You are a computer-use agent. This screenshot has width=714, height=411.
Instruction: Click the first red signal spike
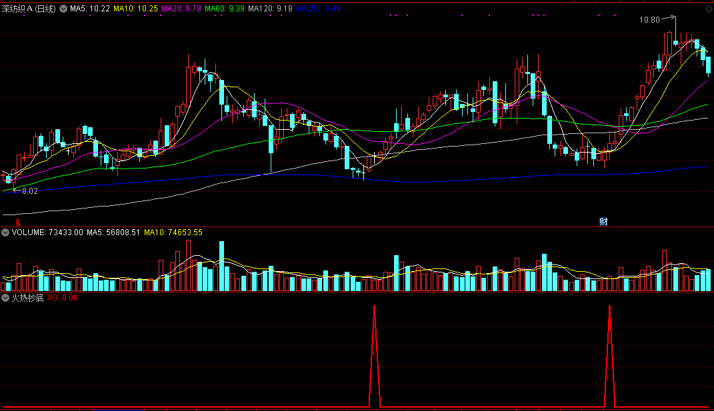pos(374,356)
